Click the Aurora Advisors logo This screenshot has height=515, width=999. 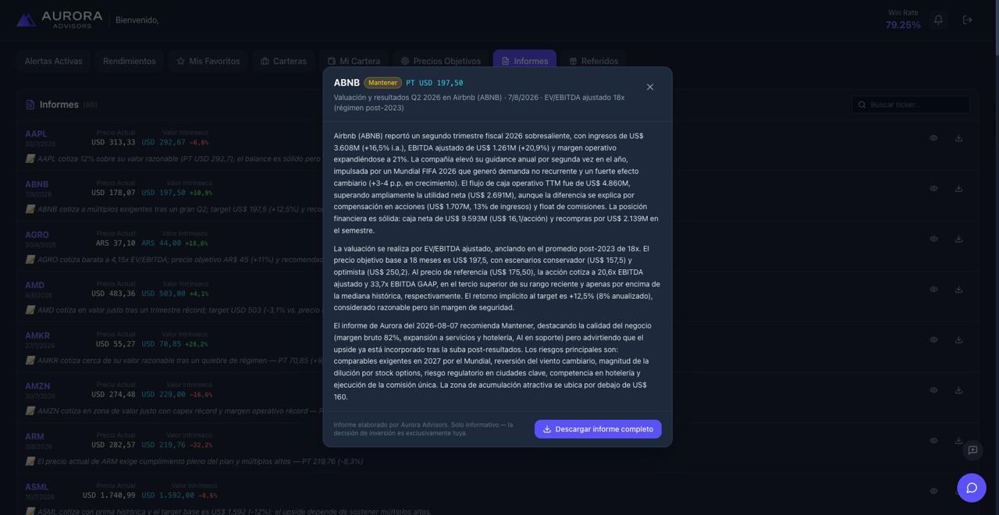[x=60, y=20]
